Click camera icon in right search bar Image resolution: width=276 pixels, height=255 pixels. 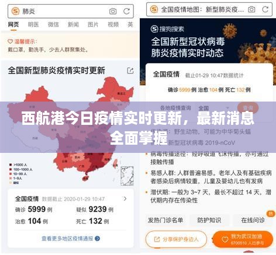(x=251, y=9)
